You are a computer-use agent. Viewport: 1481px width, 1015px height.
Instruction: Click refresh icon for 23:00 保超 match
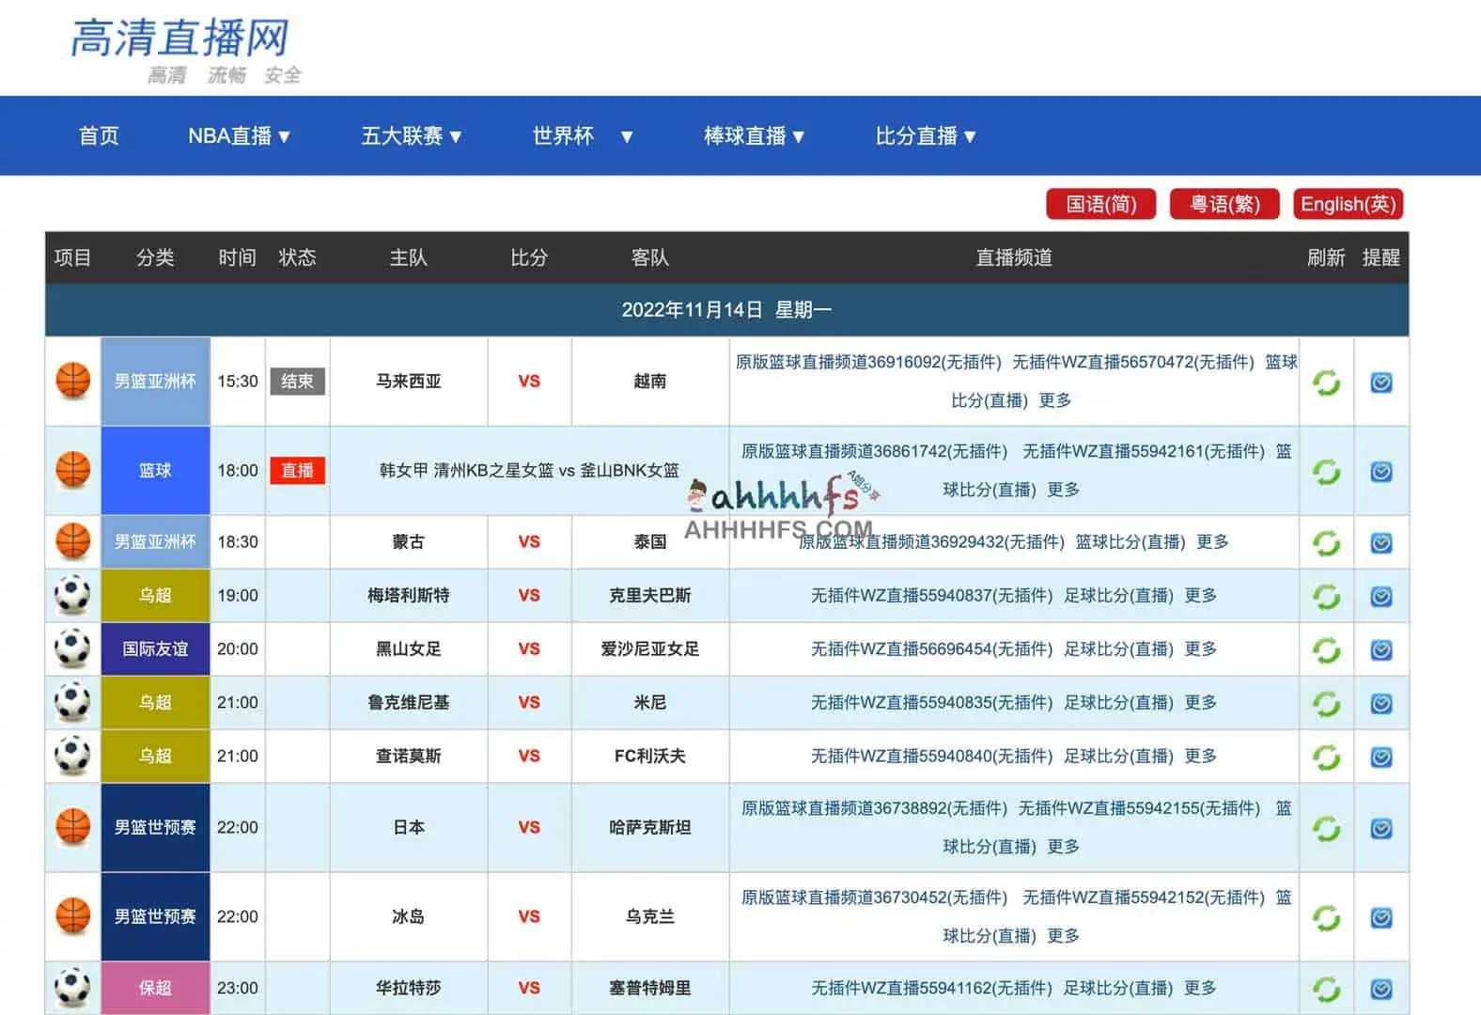1326,989
